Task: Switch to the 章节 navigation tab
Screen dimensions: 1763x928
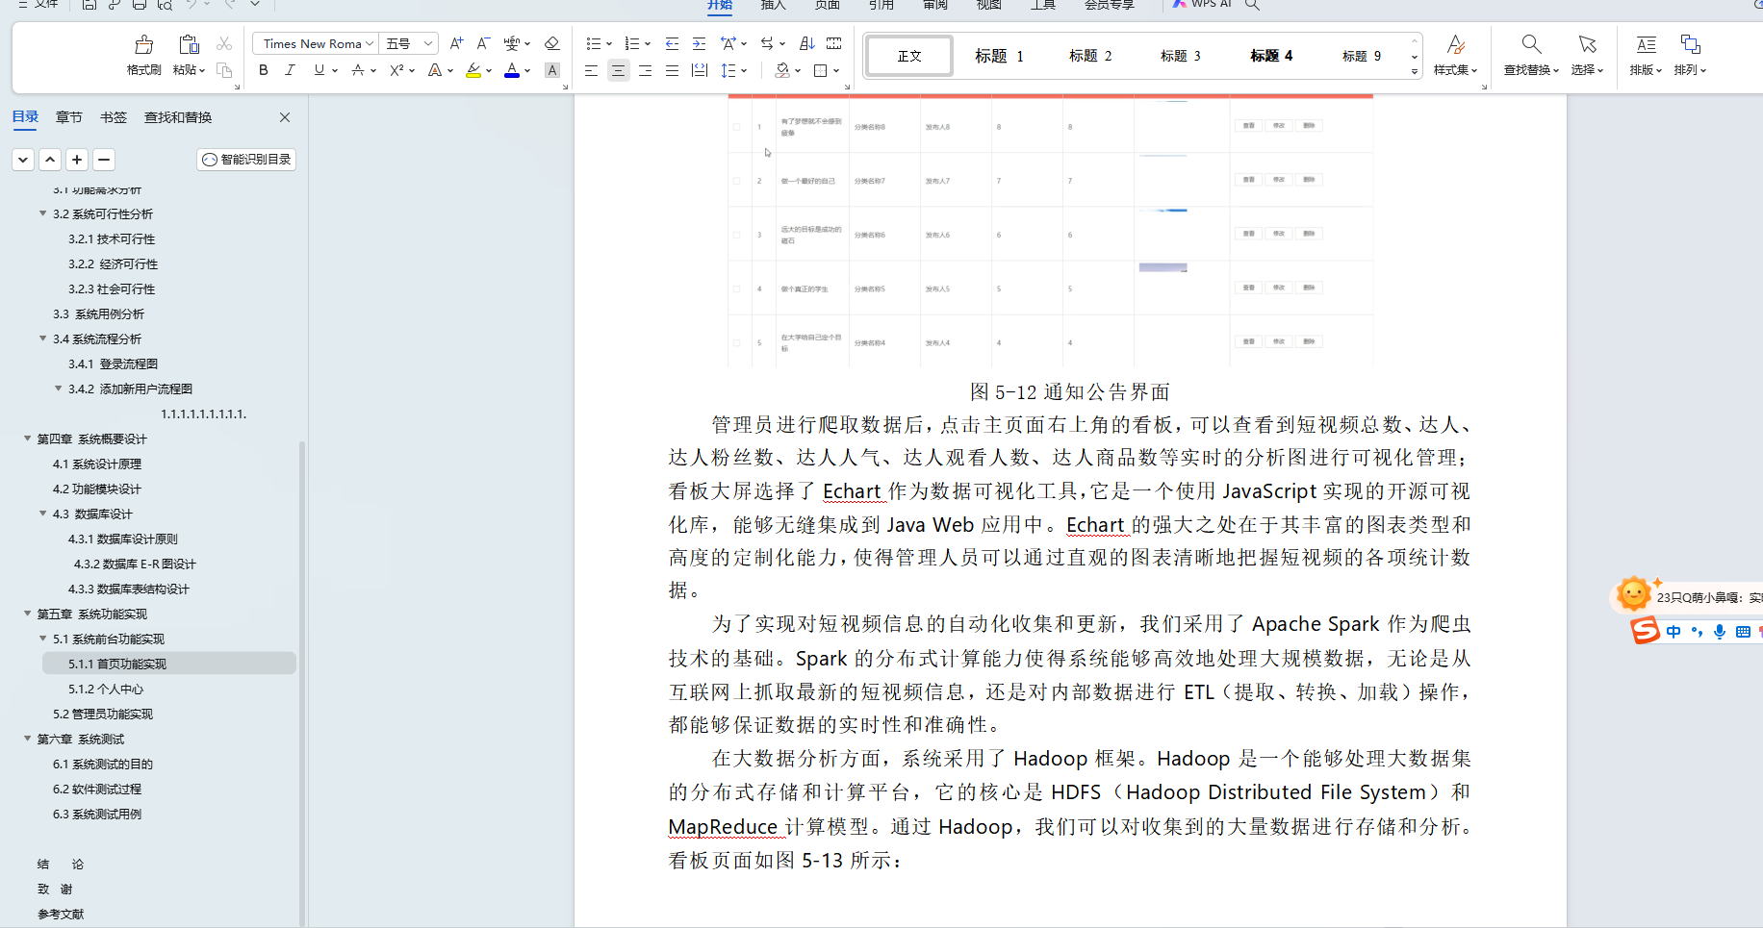Action: (68, 117)
